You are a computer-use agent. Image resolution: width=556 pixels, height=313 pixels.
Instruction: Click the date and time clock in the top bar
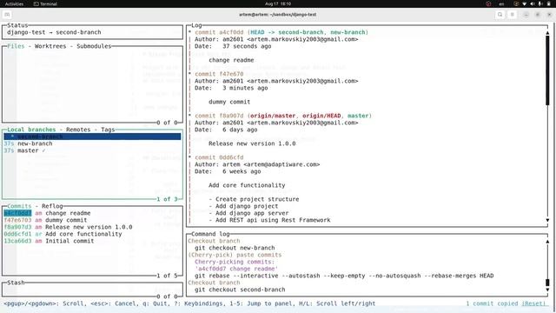pyautogui.click(x=278, y=3)
